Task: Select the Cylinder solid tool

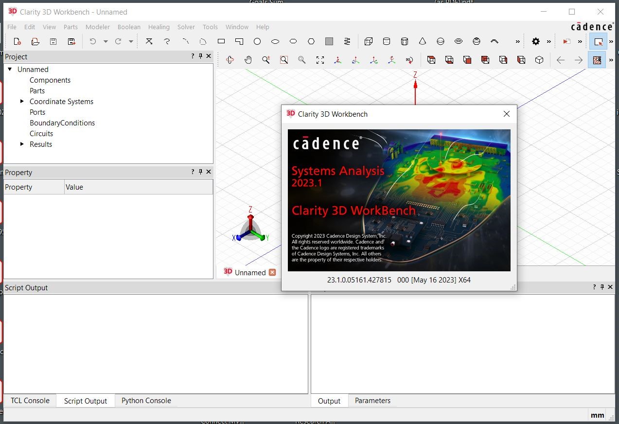Action: coord(387,42)
